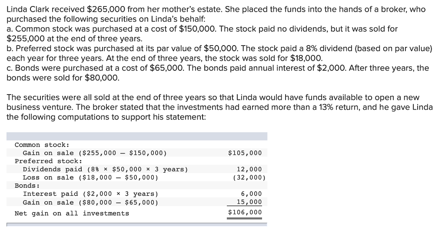This screenshot has width=445, height=229.
Task: Click the Loss on sale row label
Action: pos(90,178)
